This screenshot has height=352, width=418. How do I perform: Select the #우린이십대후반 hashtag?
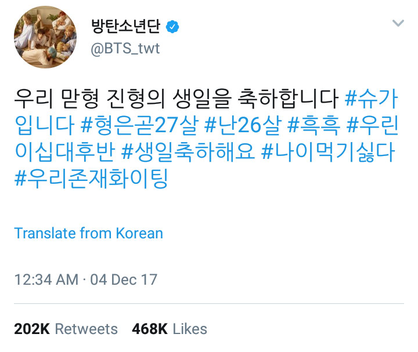point(372,125)
